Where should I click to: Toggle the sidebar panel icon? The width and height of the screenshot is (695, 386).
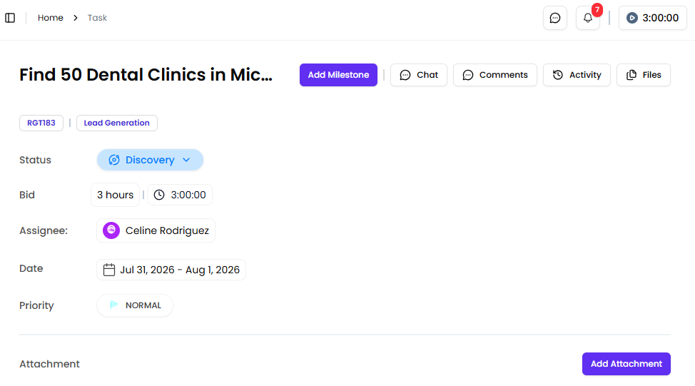click(10, 18)
